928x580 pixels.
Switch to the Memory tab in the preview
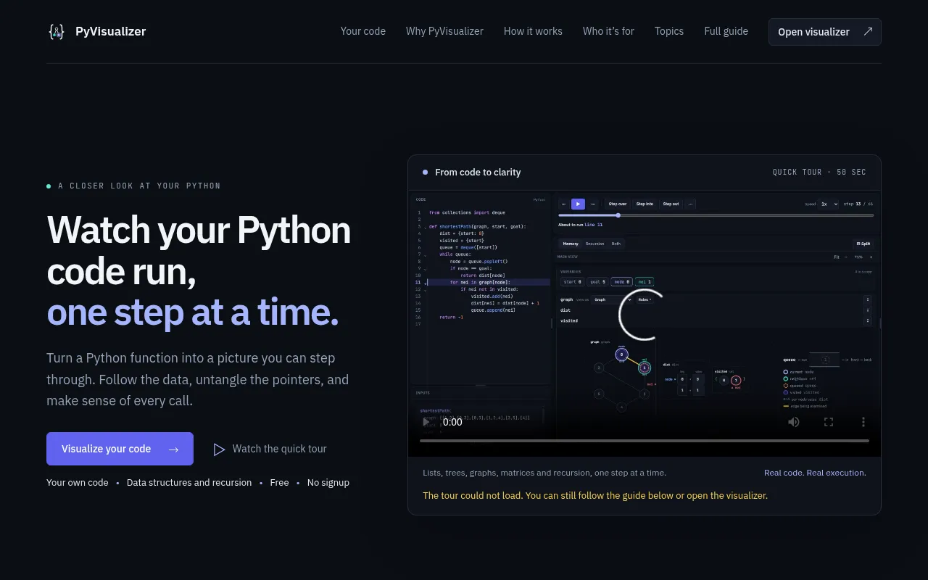click(571, 244)
